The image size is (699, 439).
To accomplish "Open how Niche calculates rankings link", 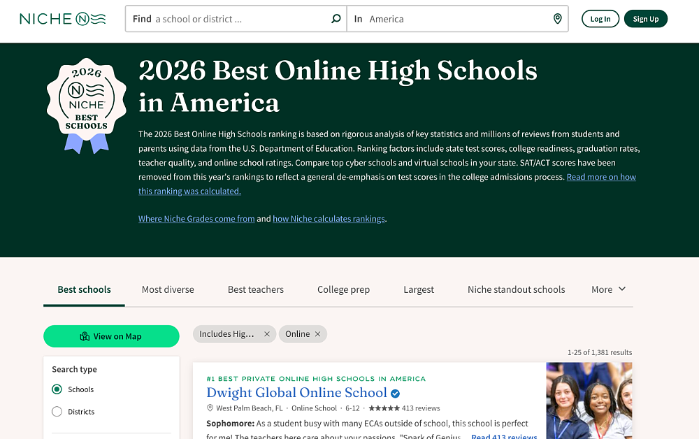I will coord(329,219).
